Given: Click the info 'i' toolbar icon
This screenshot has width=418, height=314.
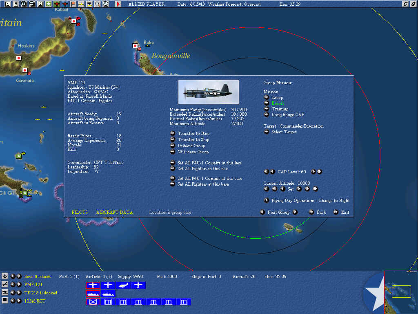Looking at the screenshot, I should tap(40, 4).
